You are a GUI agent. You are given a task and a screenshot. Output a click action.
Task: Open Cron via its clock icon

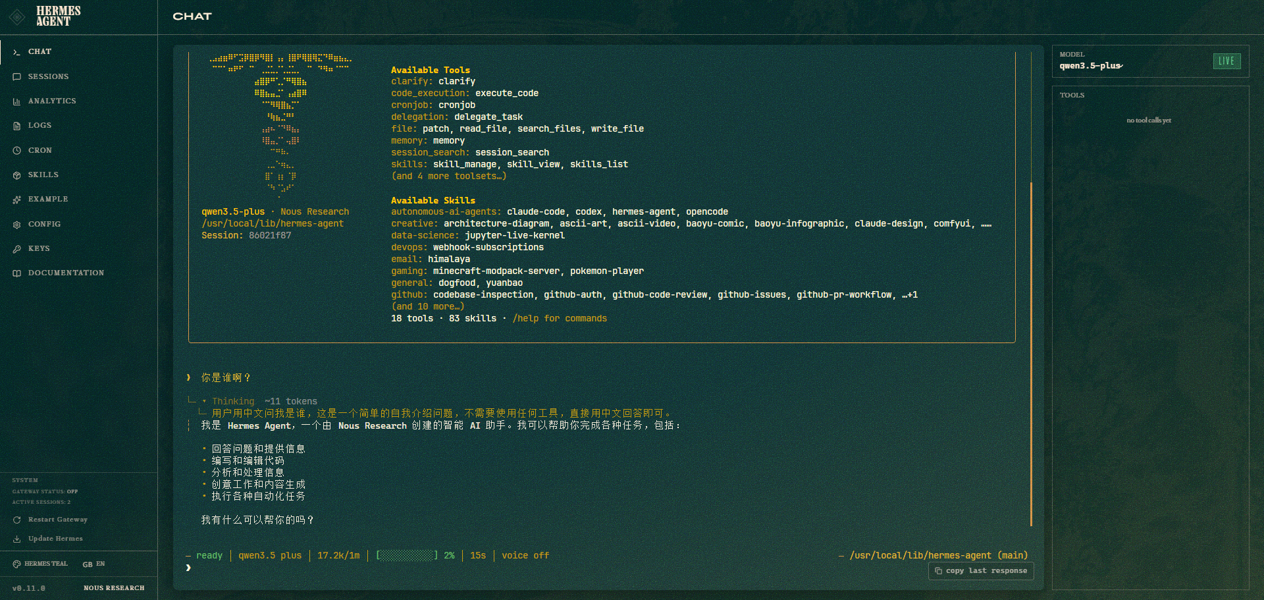tap(16, 151)
